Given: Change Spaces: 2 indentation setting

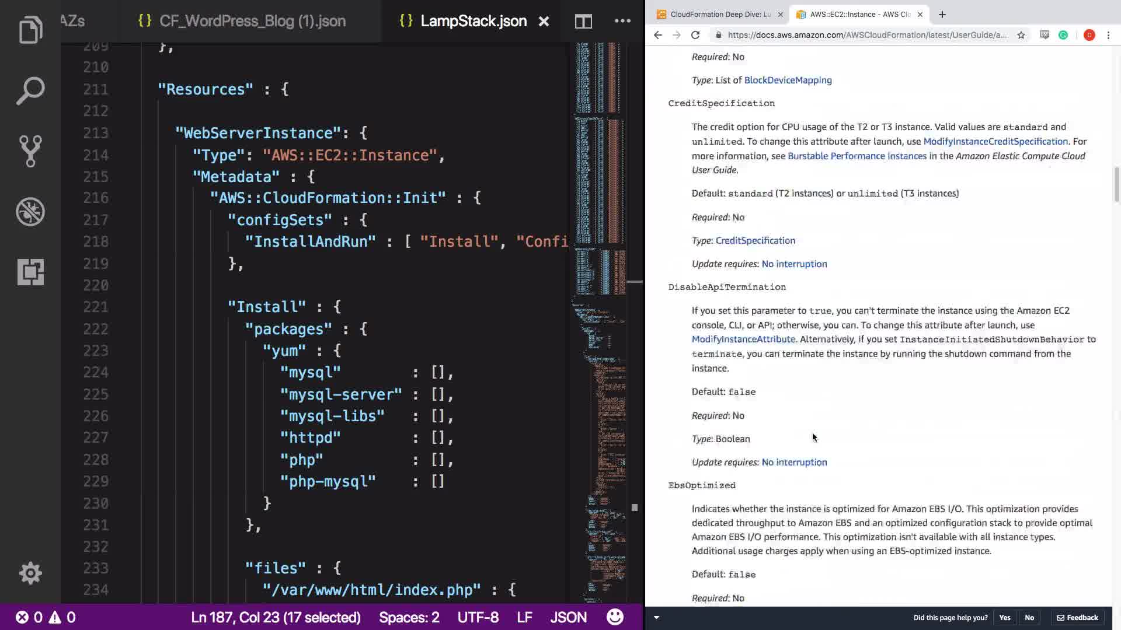Looking at the screenshot, I should [x=409, y=617].
